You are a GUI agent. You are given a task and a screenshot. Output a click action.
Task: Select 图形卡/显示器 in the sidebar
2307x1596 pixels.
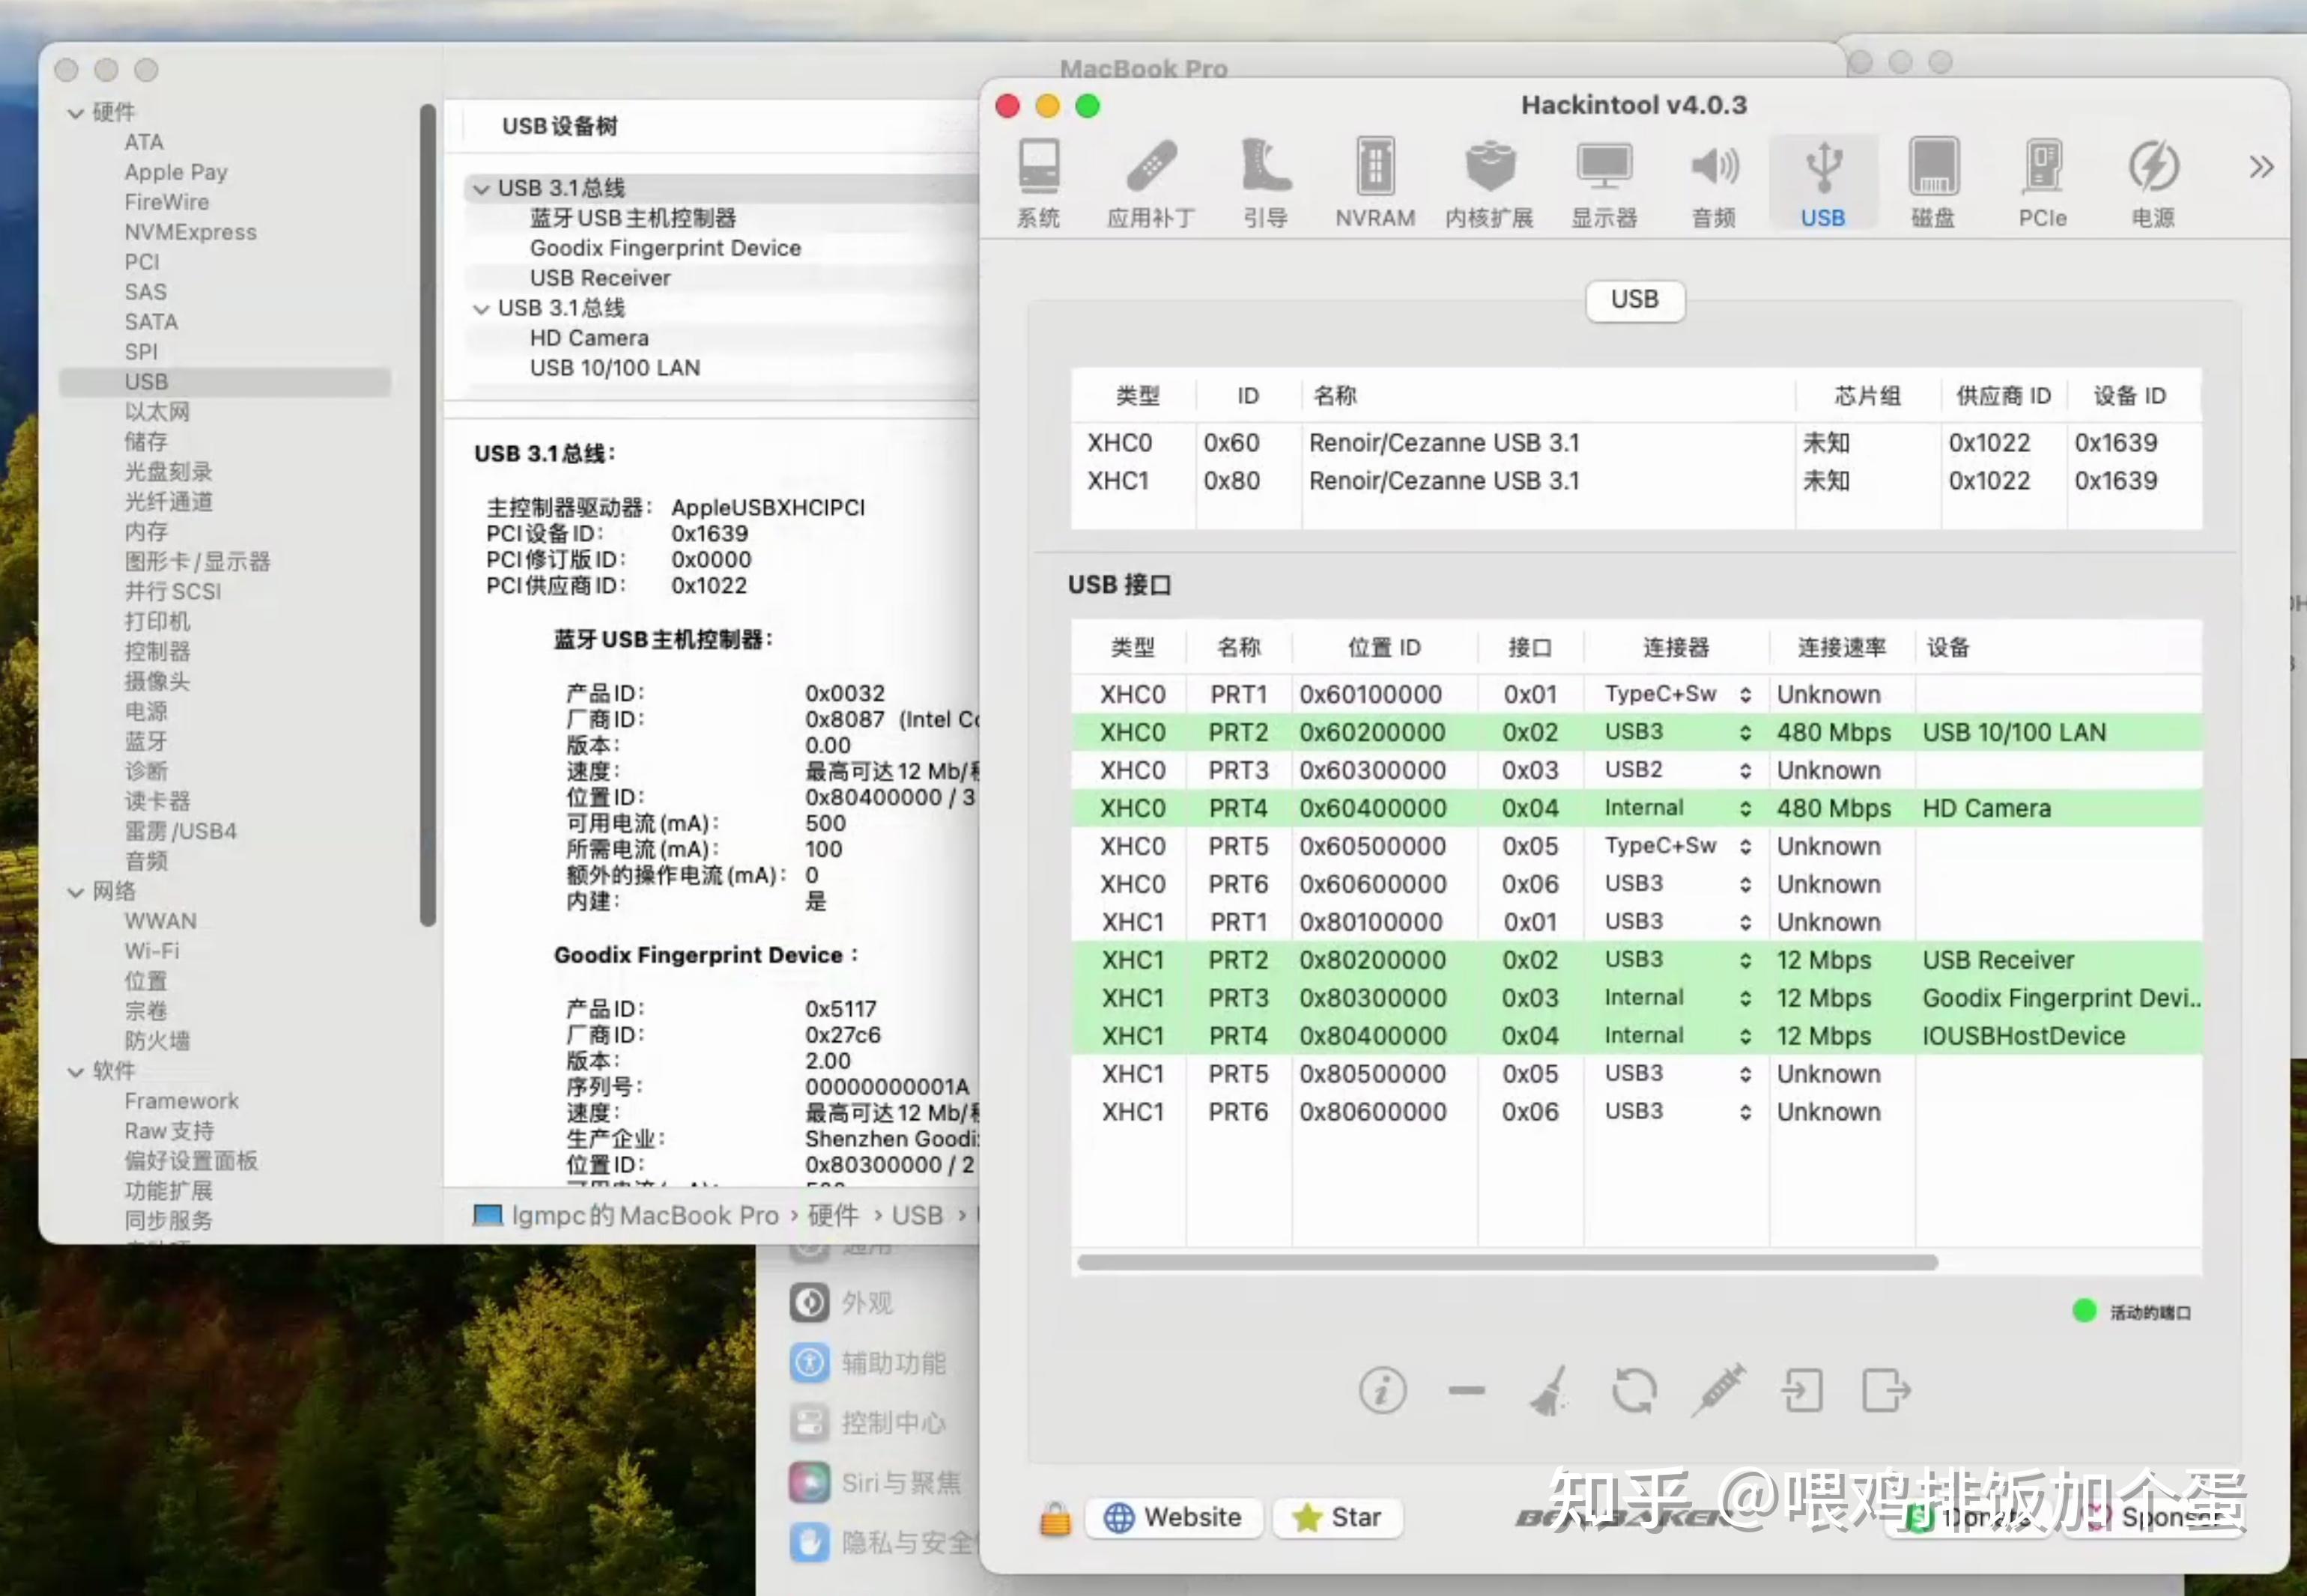pyautogui.click(x=197, y=561)
